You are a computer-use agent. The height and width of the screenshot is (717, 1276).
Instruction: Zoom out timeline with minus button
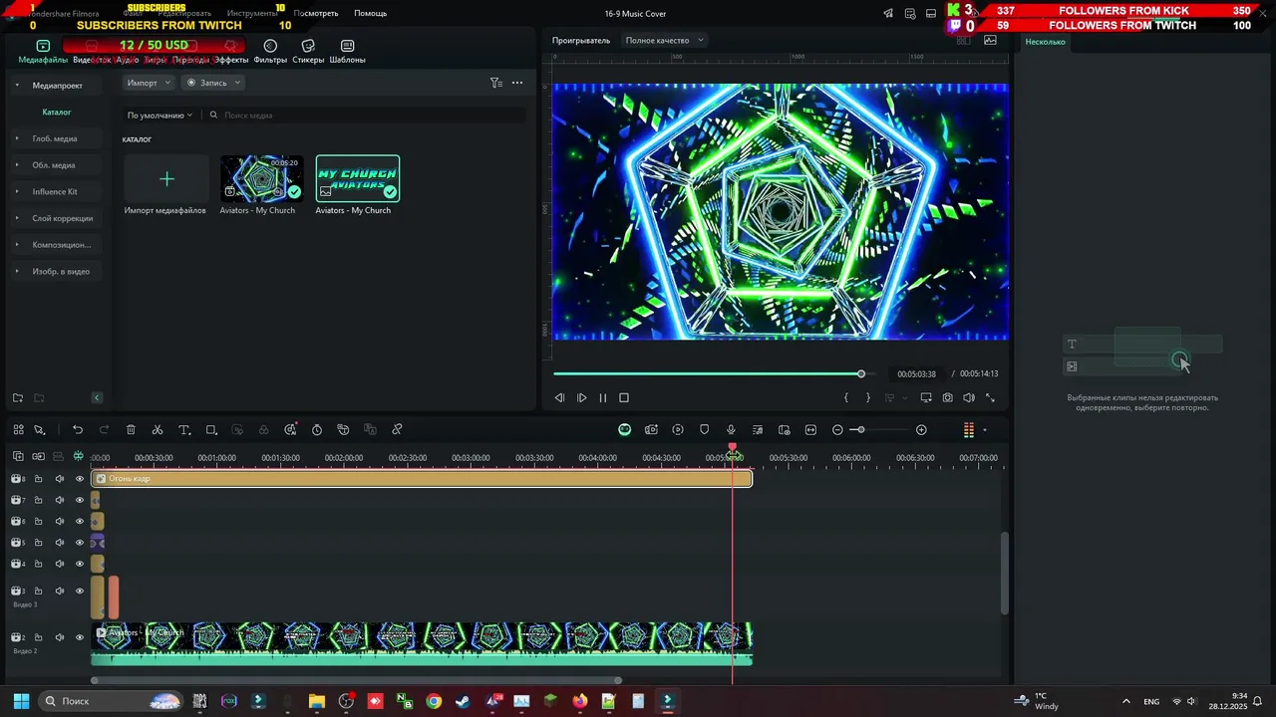837,430
